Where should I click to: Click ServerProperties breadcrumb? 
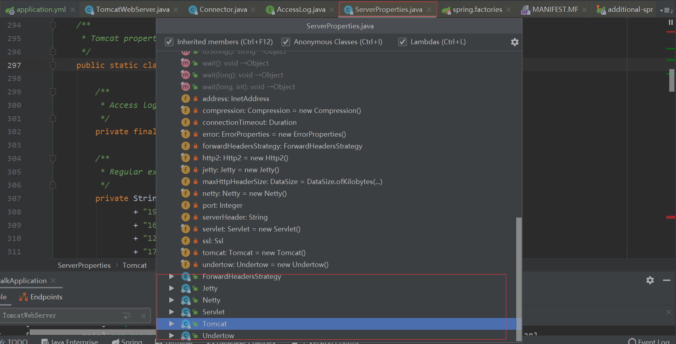coord(84,265)
